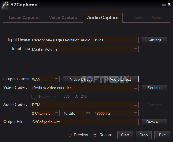Open the Input Line Master Volume dropdown
This screenshot has height=142, width=173.
pyautogui.click(x=85, y=49)
